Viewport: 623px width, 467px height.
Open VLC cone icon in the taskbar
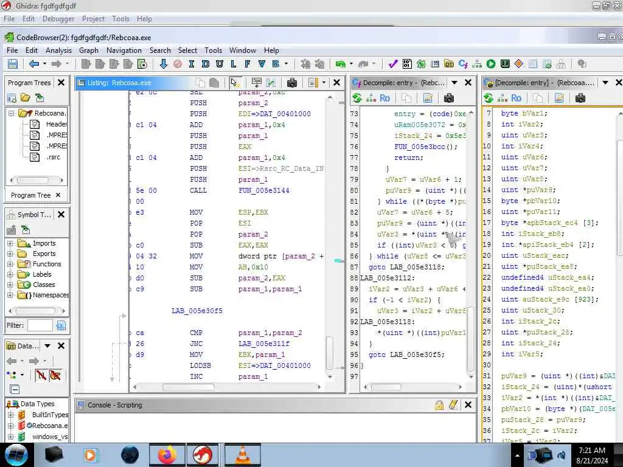point(243,455)
